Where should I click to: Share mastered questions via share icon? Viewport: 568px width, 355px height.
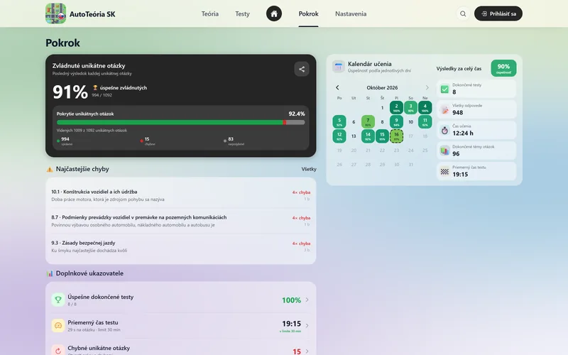pyautogui.click(x=302, y=69)
